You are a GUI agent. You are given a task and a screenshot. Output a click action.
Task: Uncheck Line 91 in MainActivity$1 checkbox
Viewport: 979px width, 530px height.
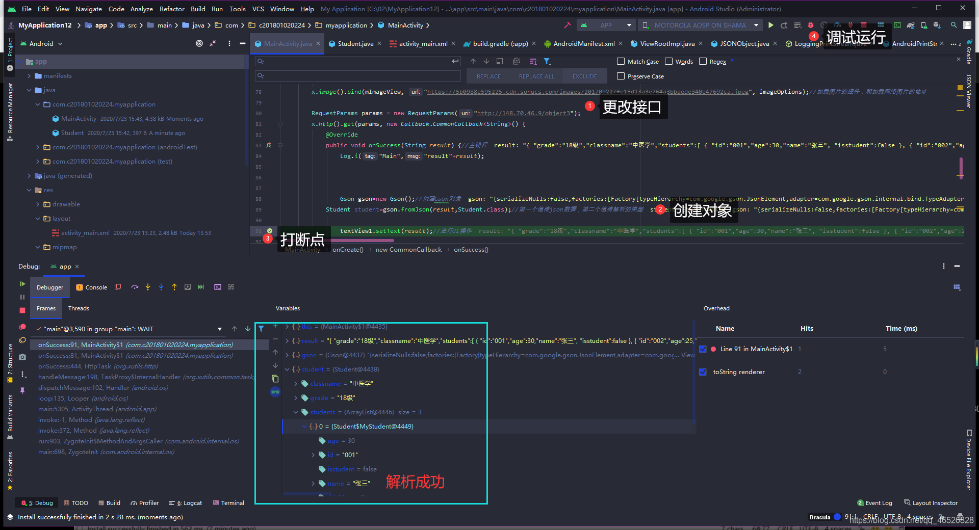tap(703, 349)
